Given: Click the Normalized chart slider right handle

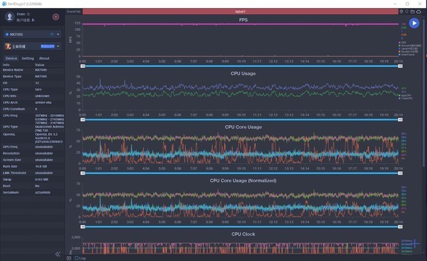Looking at the screenshot, I should (400, 227).
